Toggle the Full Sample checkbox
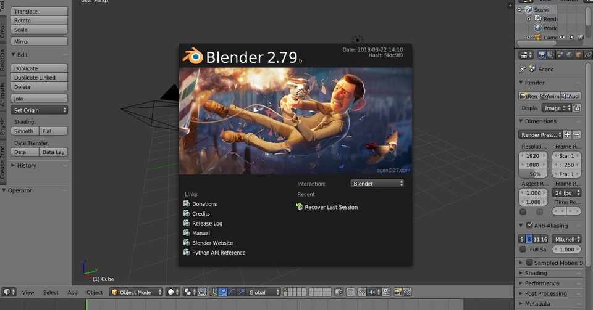This screenshot has height=310, width=593. coord(523,249)
